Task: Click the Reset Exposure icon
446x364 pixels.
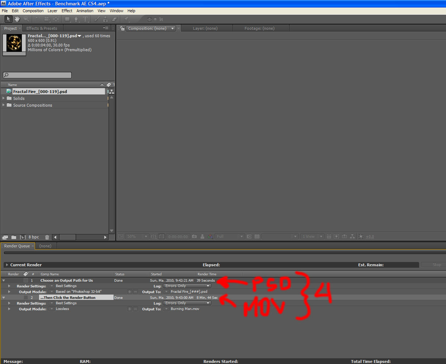Action: click(x=361, y=237)
